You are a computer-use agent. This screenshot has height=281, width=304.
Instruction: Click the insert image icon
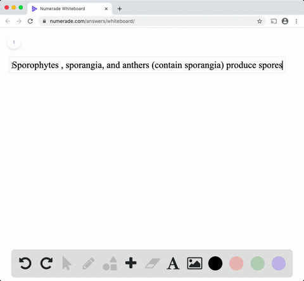[194, 263]
